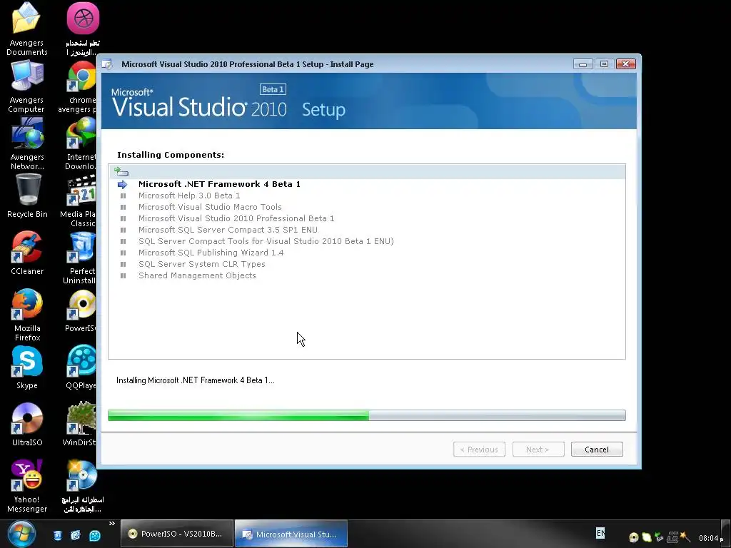Launch the UltraISO desktop shortcut
731x548 pixels.
click(x=27, y=424)
